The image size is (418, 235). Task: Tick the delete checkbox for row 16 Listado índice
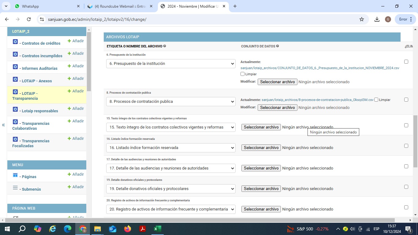(406, 146)
